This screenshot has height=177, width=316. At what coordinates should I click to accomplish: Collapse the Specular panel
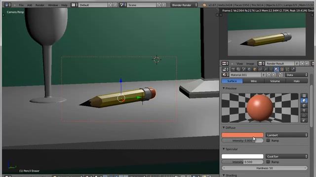(224, 149)
